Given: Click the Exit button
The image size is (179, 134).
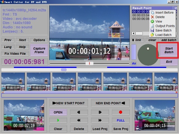Looking at the screenshot, I should click(169, 62).
